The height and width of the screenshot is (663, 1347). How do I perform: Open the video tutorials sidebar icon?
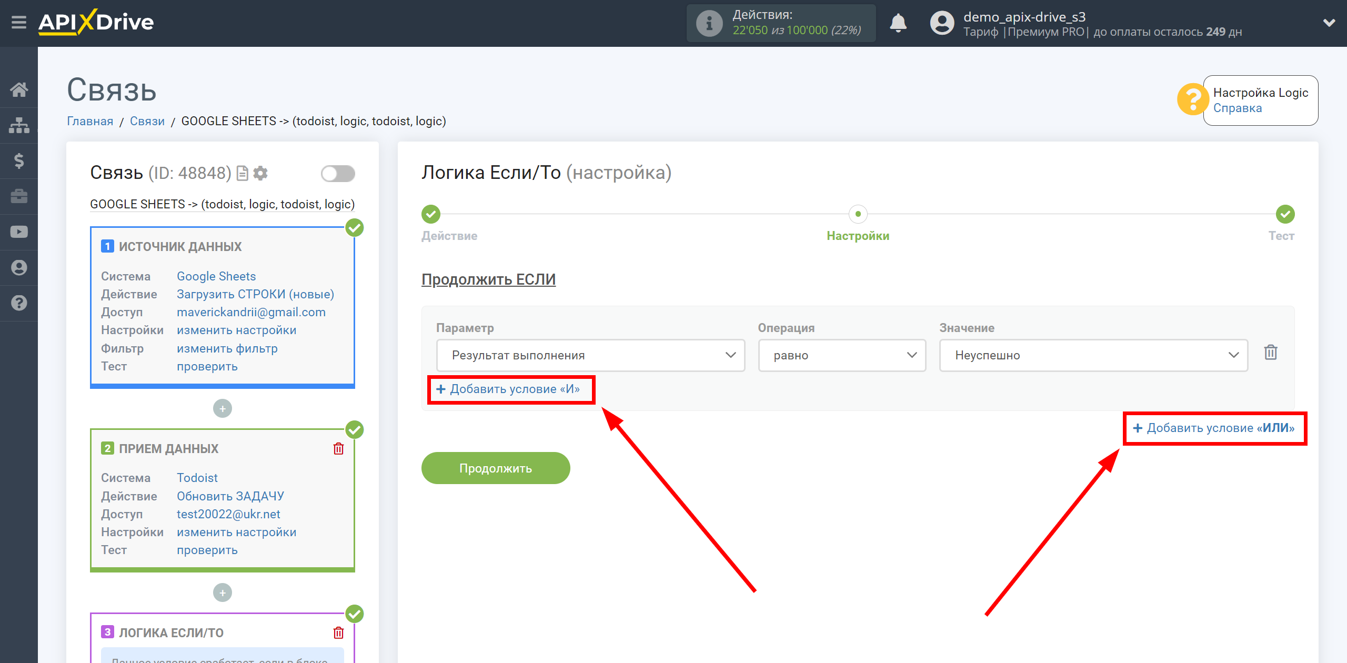19,232
